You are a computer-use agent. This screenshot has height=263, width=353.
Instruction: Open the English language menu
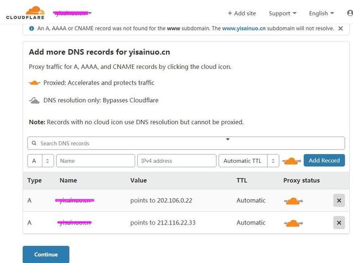pyautogui.click(x=322, y=13)
